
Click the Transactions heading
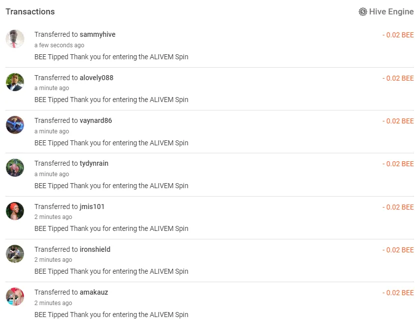[30, 11]
